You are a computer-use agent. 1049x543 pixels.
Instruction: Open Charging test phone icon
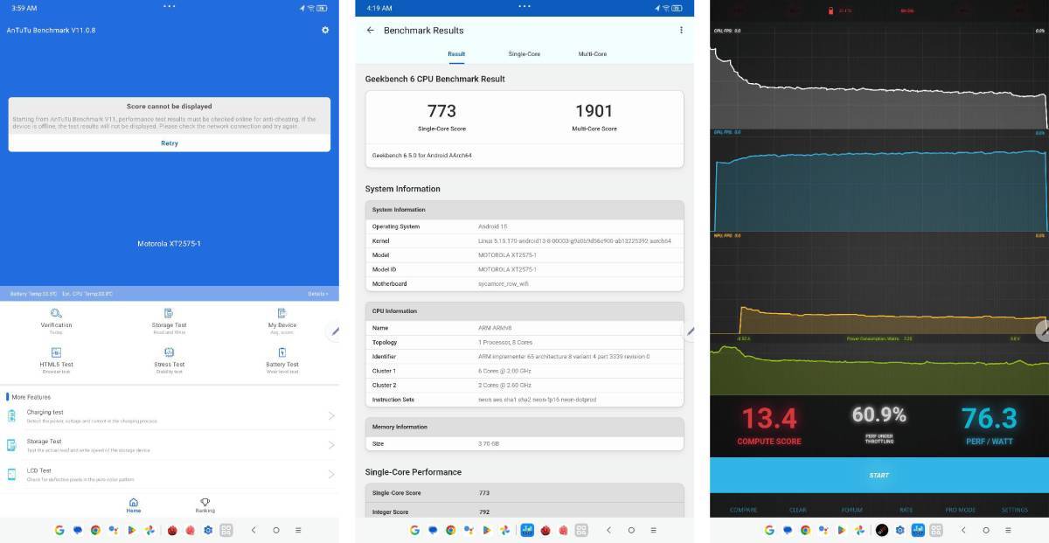click(11, 415)
